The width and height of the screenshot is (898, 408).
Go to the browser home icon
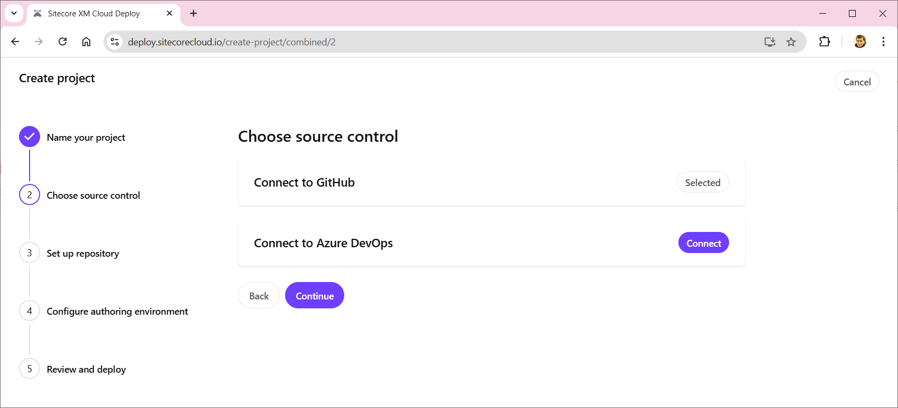pos(86,42)
